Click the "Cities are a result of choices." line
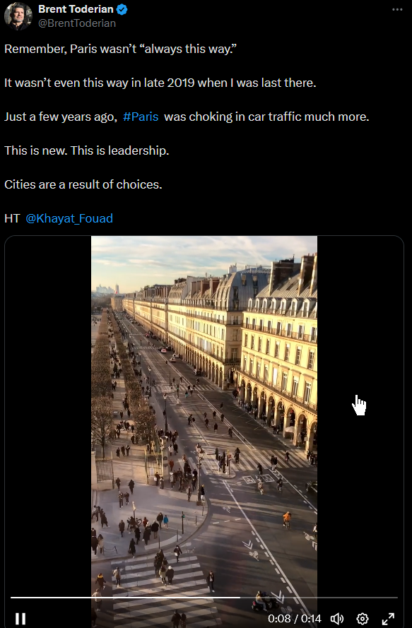 (83, 184)
